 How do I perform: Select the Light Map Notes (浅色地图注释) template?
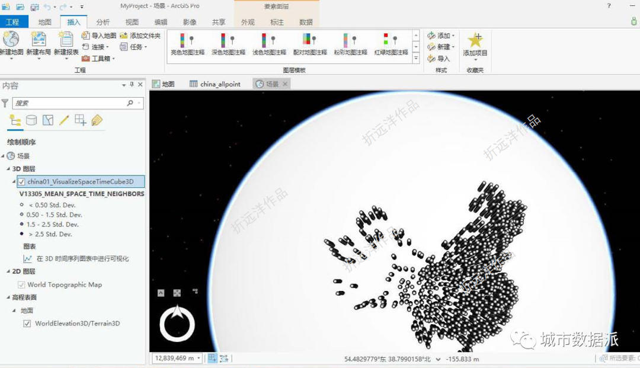[x=269, y=44]
